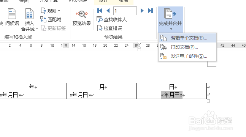Go to last record arrow
246x137 pixels.
tap(151, 11)
